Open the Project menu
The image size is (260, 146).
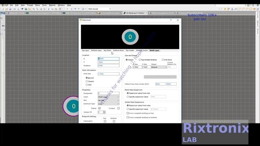coord(30,5)
